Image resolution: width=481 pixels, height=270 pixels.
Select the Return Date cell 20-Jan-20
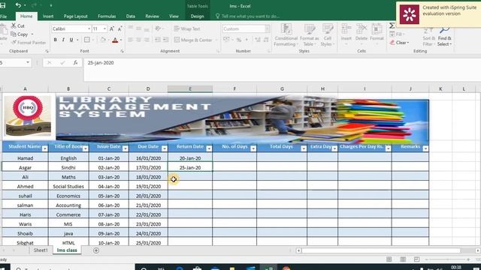pos(190,158)
